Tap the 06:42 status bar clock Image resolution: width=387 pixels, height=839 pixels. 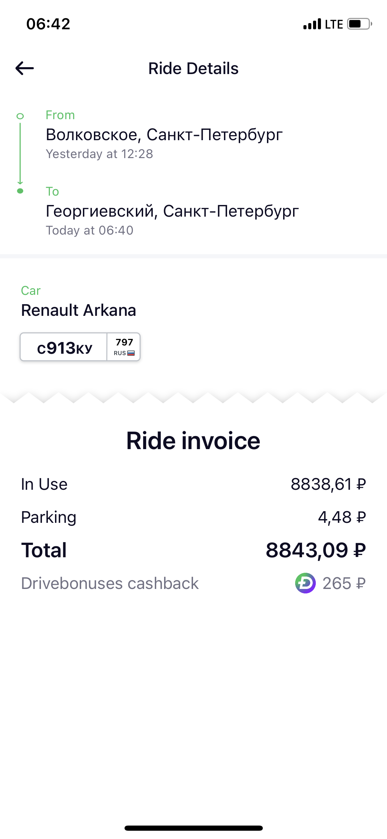(48, 24)
